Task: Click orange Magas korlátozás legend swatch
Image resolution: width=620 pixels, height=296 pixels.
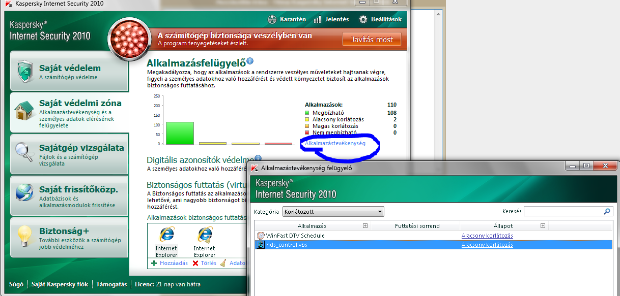Action: coord(307,126)
